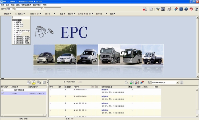The image size is (199, 120).
Task: Click the printer icon
Action: (x=169, y=9)
